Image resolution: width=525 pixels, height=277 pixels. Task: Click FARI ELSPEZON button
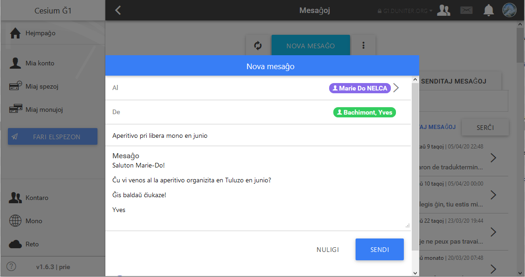click(52, 136)
